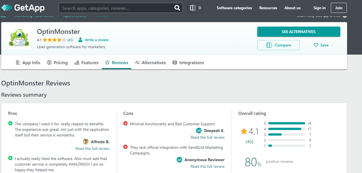Click the star rating next to 4.1

coord(54,40)
